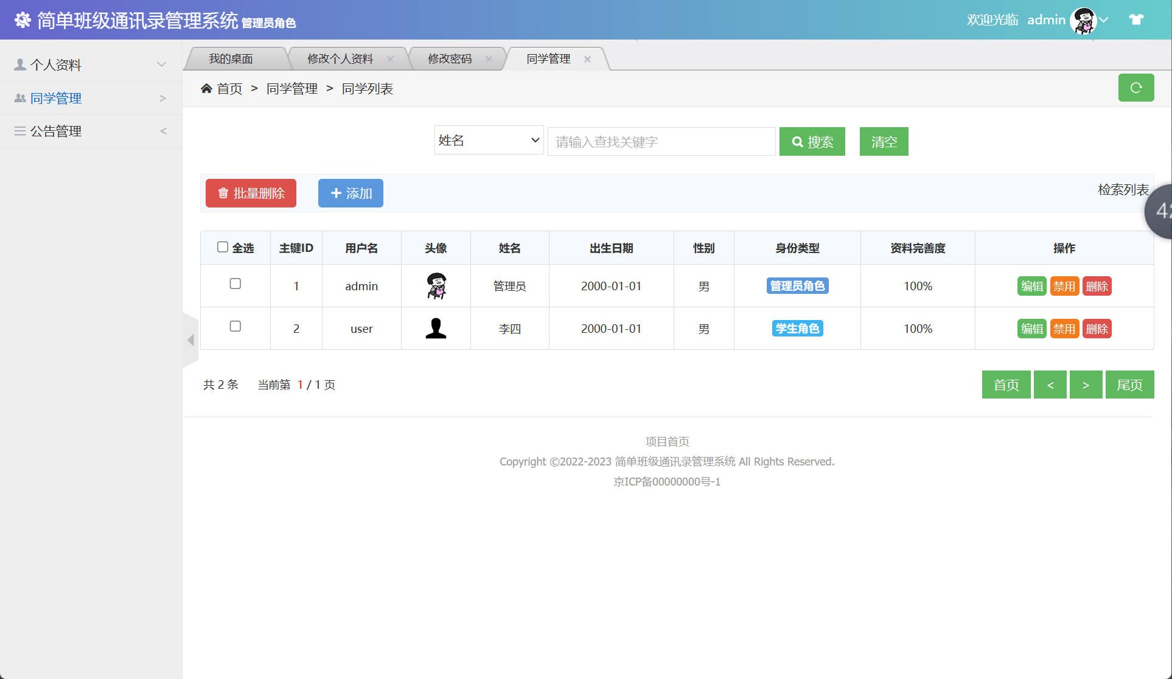Click the home icon in the breadcrumb
The width and height of the screenshot is (1172, 679).
tap(207, 88)
